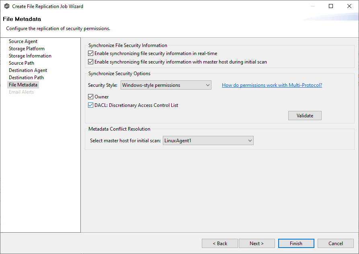
Task: Uncheck the Owner option
Action: (90, 96)
